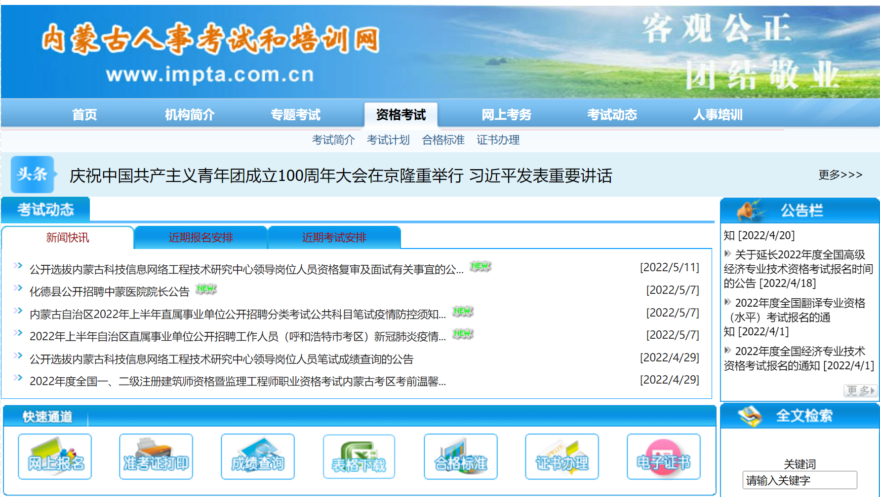Viewport: 880px width, 497px height.
Task: Open 内蒙古自治区2022年上半年直属事业单位 news
Action: [238, 315]
